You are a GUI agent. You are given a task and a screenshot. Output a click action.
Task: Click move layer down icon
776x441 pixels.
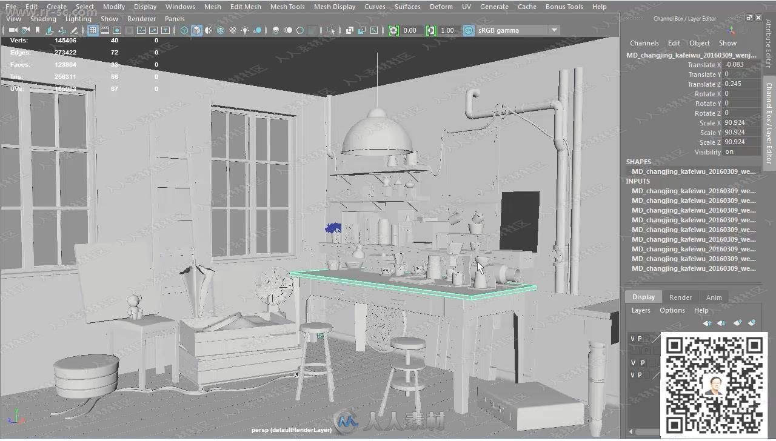click(721, 323)
